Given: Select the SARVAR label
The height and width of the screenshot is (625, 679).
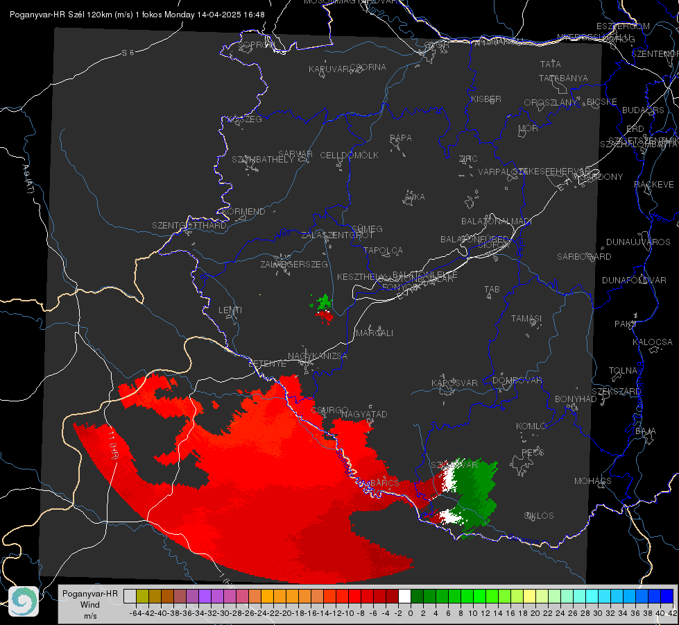Looking at the screenshot, I should (x=295, y=154).
